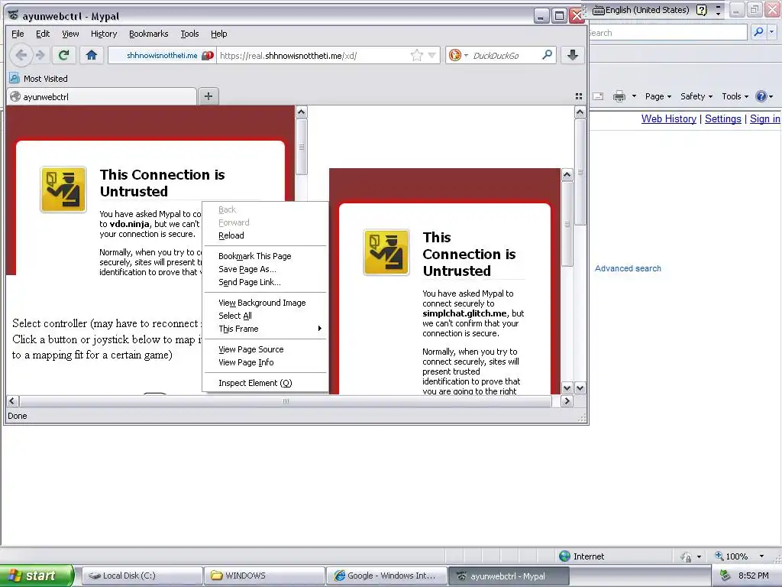
Task: Click the IE protected mode status icon
Action: (x=687, y=556)
